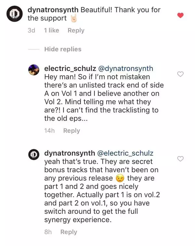This screenshot has width=195, height=246.
Task: Click the wink emoji in dynatronsynth's reply
Action: click(120, 178)
